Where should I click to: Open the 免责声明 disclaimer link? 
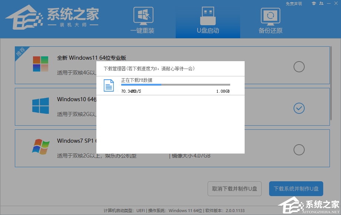coord(294,4)
